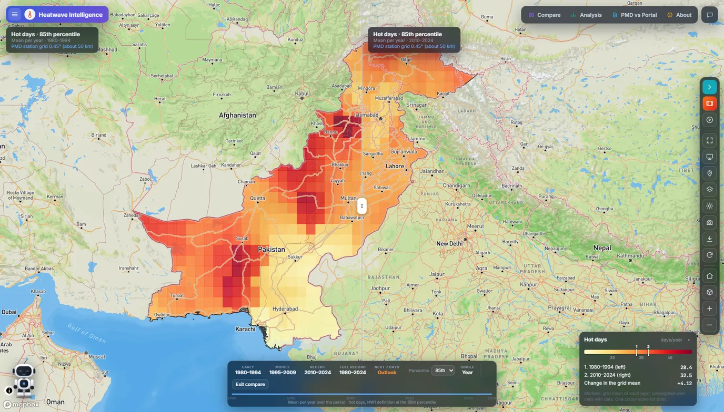Screen dimensions: 724x412
Task: Toggle the 3D cube view icon
Action: click(710, 292)
